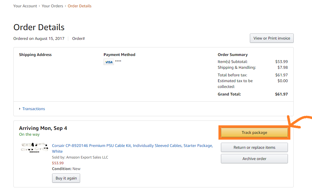
Task: Click Return or replace items
Action: click(254, 147)
